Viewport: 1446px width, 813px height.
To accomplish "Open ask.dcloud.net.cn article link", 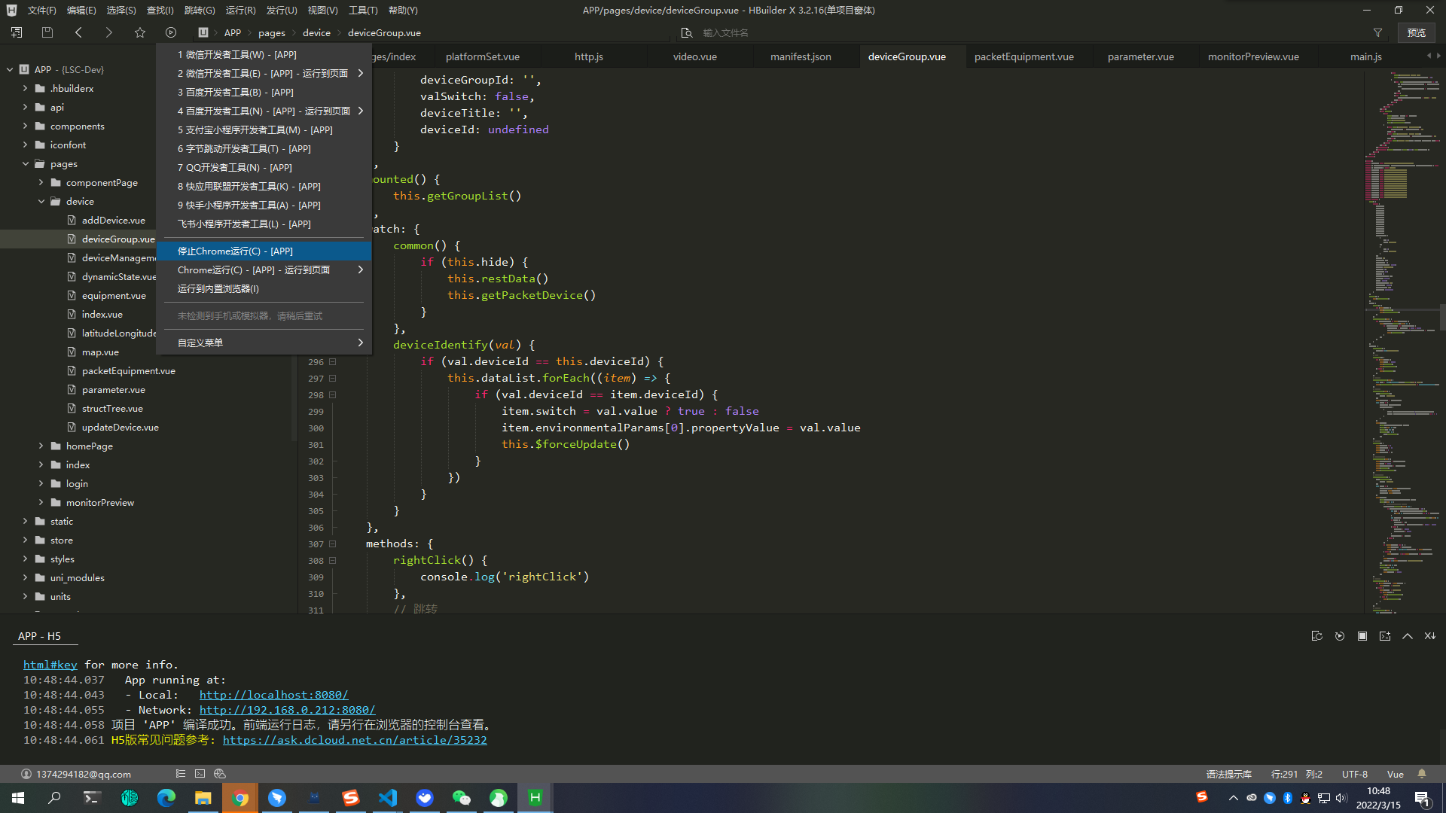I will click(x=355, y=740).
